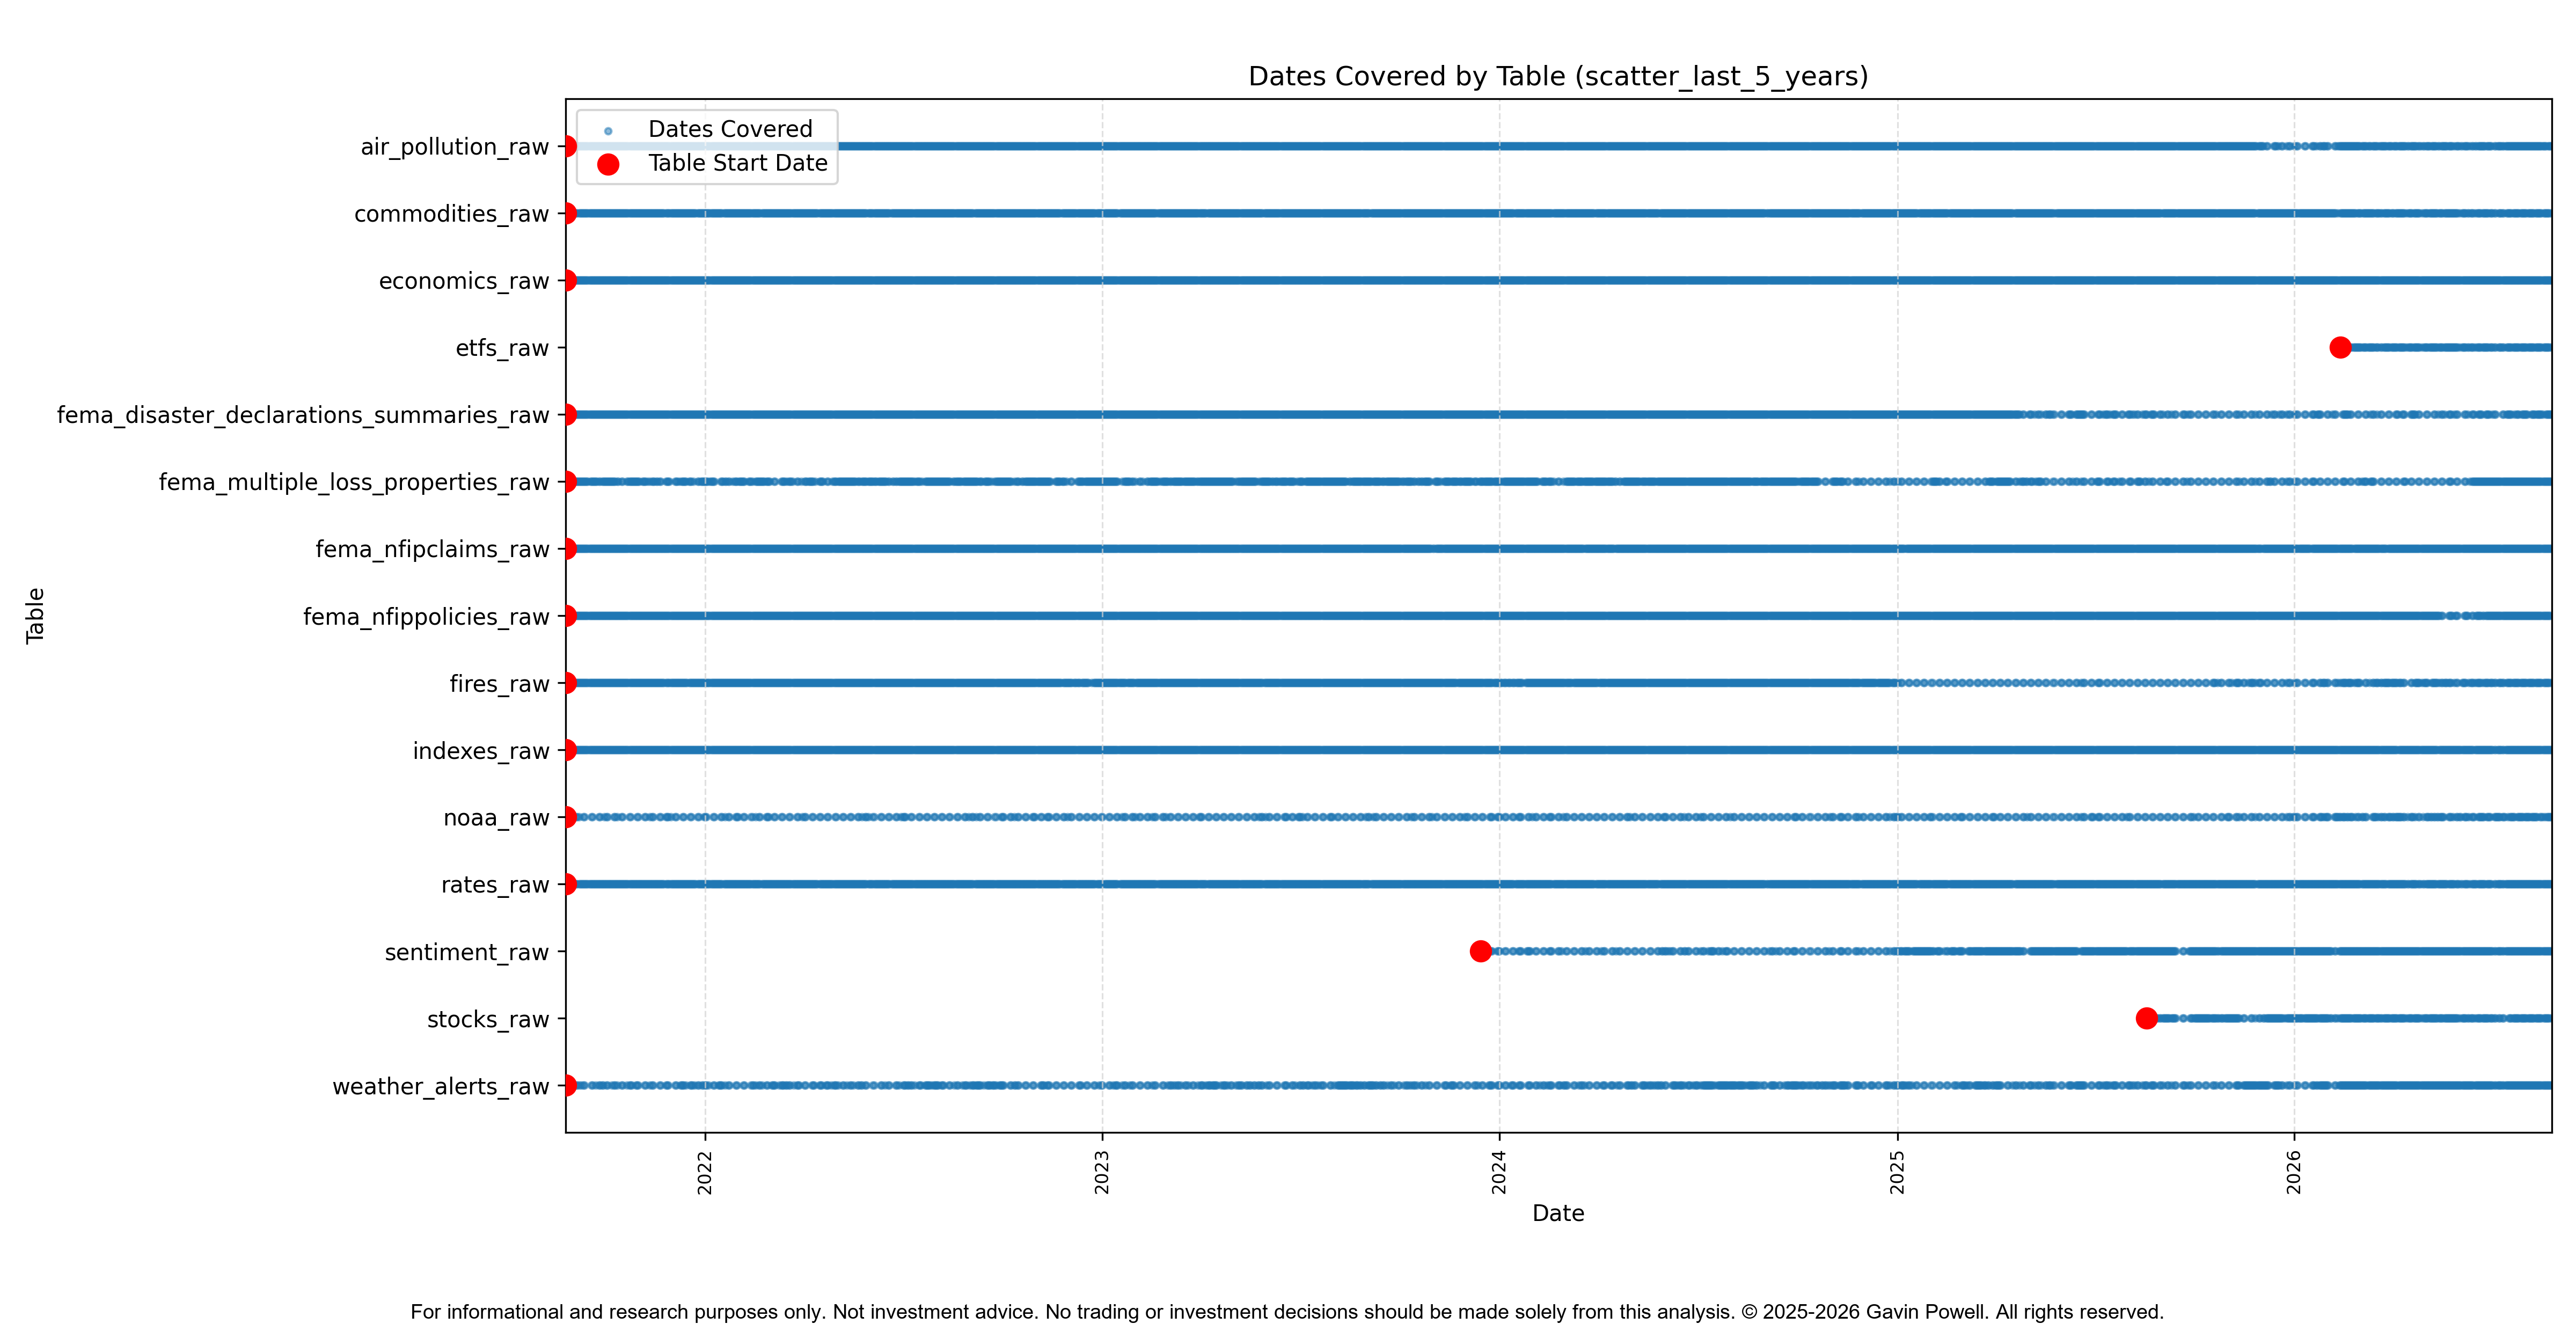Image resolution: width=2576 pixels, height=1331 pixels.
Task: Click the 2026 year tick label
Action: 2294,1171
